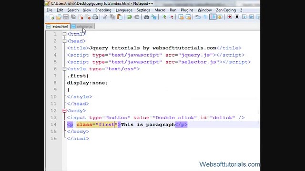Open the Run menu
The width and height of the screenshot is (305, 171).
[173, 10]
